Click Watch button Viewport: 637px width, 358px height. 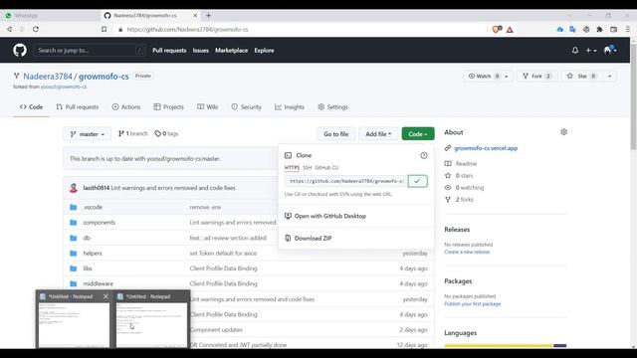pyautogui.click(x=484, y=77)
